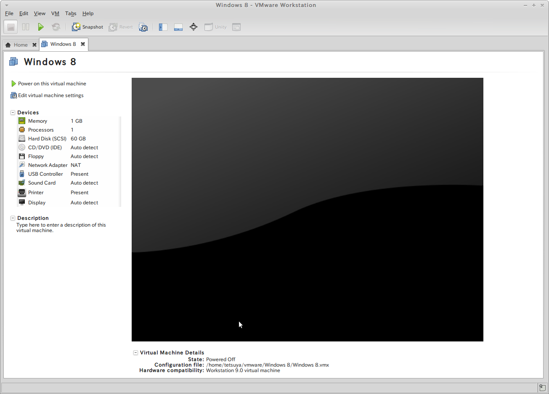Switch to the Home tab
Image resolution: width=549 pixels, height=394 pixels.
[x=20, y=45]
